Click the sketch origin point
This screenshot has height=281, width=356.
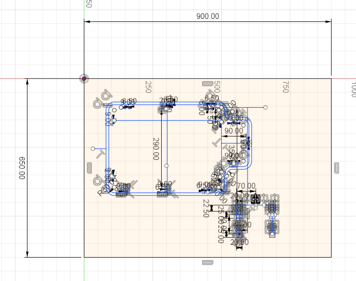click(x=84, y=78)
